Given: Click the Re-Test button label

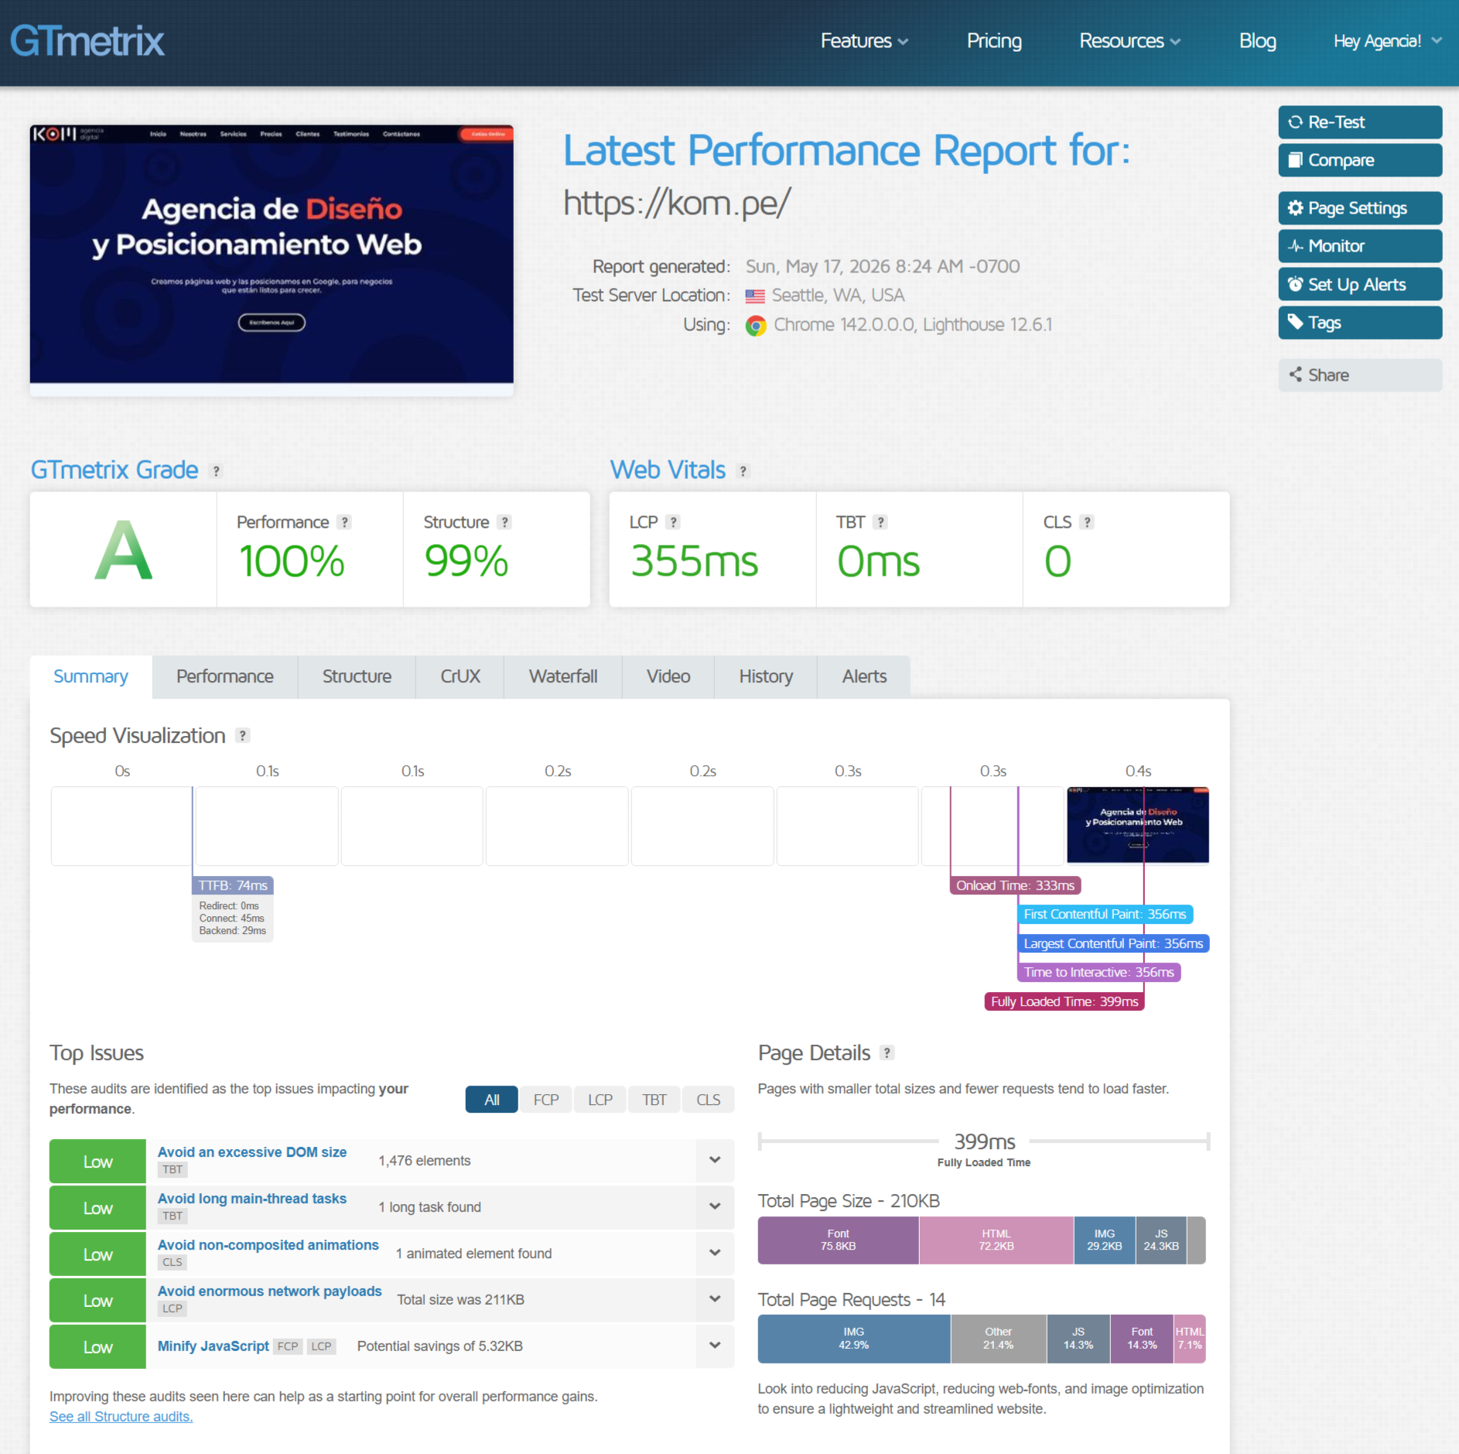Looking at the screenshot, I should click(1336, 122).
